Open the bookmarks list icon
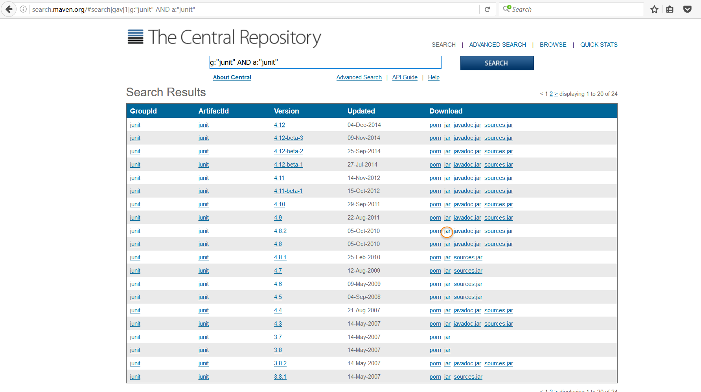Viewport: 701px width, 392px height. [670, 9]
